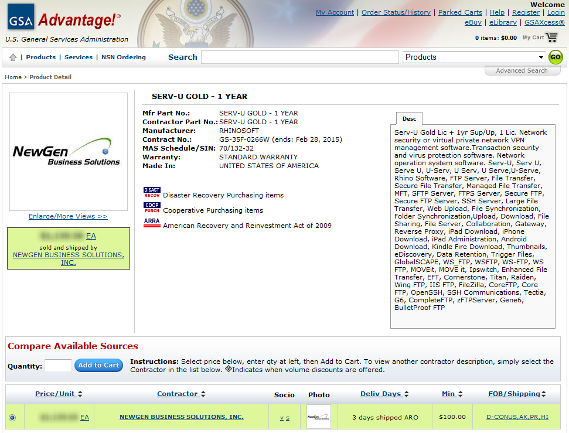
Task: Open the eBuy link
Action: [x=473, y=22]
